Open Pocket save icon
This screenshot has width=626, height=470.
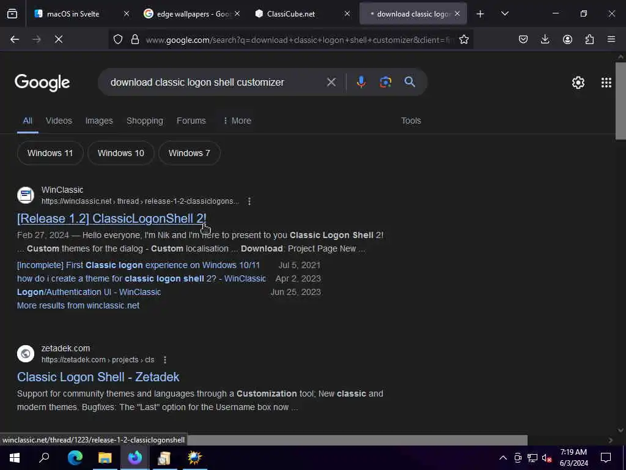point(523,39)
